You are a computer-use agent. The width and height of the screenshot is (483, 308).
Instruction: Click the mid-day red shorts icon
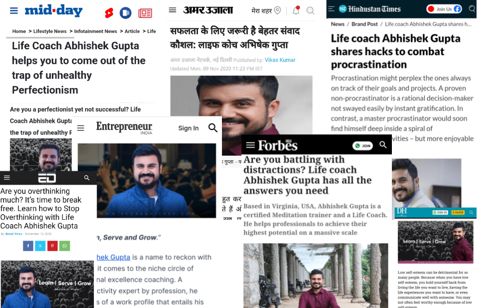coord(109,13)
